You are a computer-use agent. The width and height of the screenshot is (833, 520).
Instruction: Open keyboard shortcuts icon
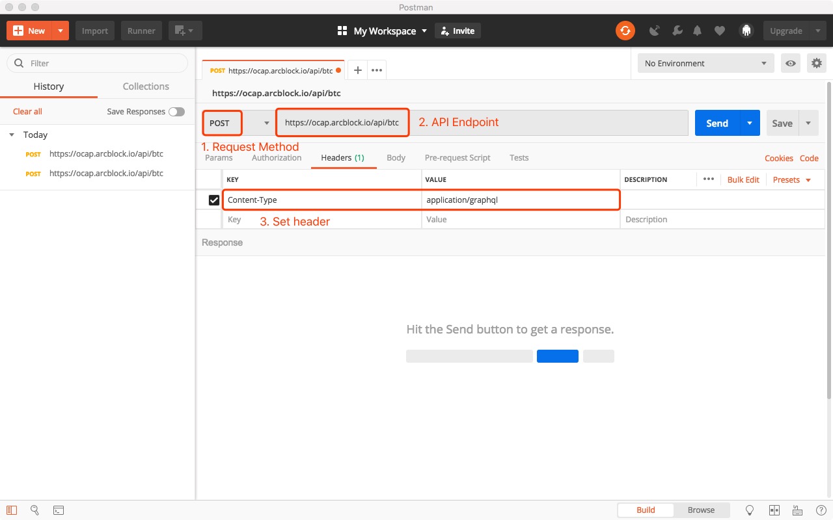(x=798, y=510)
